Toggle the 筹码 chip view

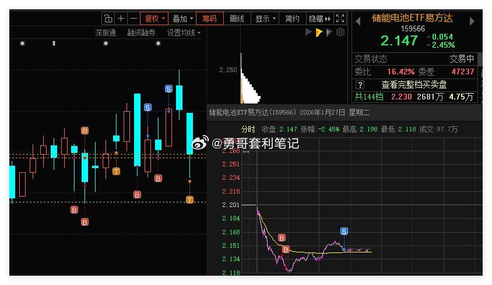pyautogui.click(x=210, y=19)
